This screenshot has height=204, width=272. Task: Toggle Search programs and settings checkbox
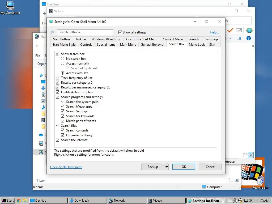58,97
